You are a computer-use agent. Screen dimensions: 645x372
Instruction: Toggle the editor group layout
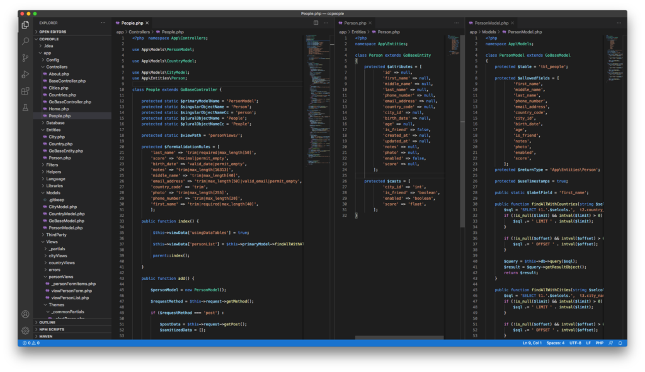click(x=316, y=23)
